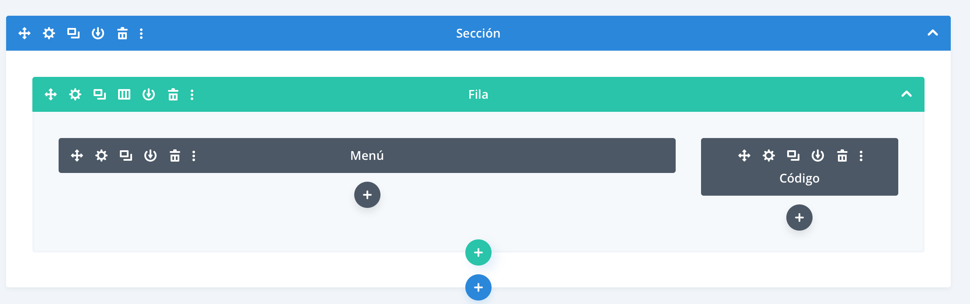970x304 pixels.
Task: Add new row with green plus
Action: tap(478, 252)
